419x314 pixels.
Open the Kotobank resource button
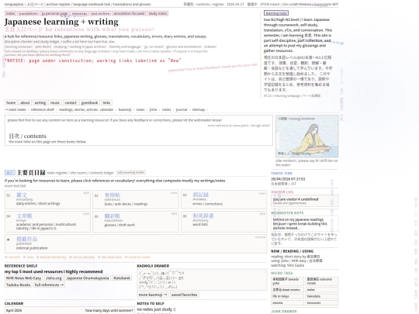click(x=122, y=278)
